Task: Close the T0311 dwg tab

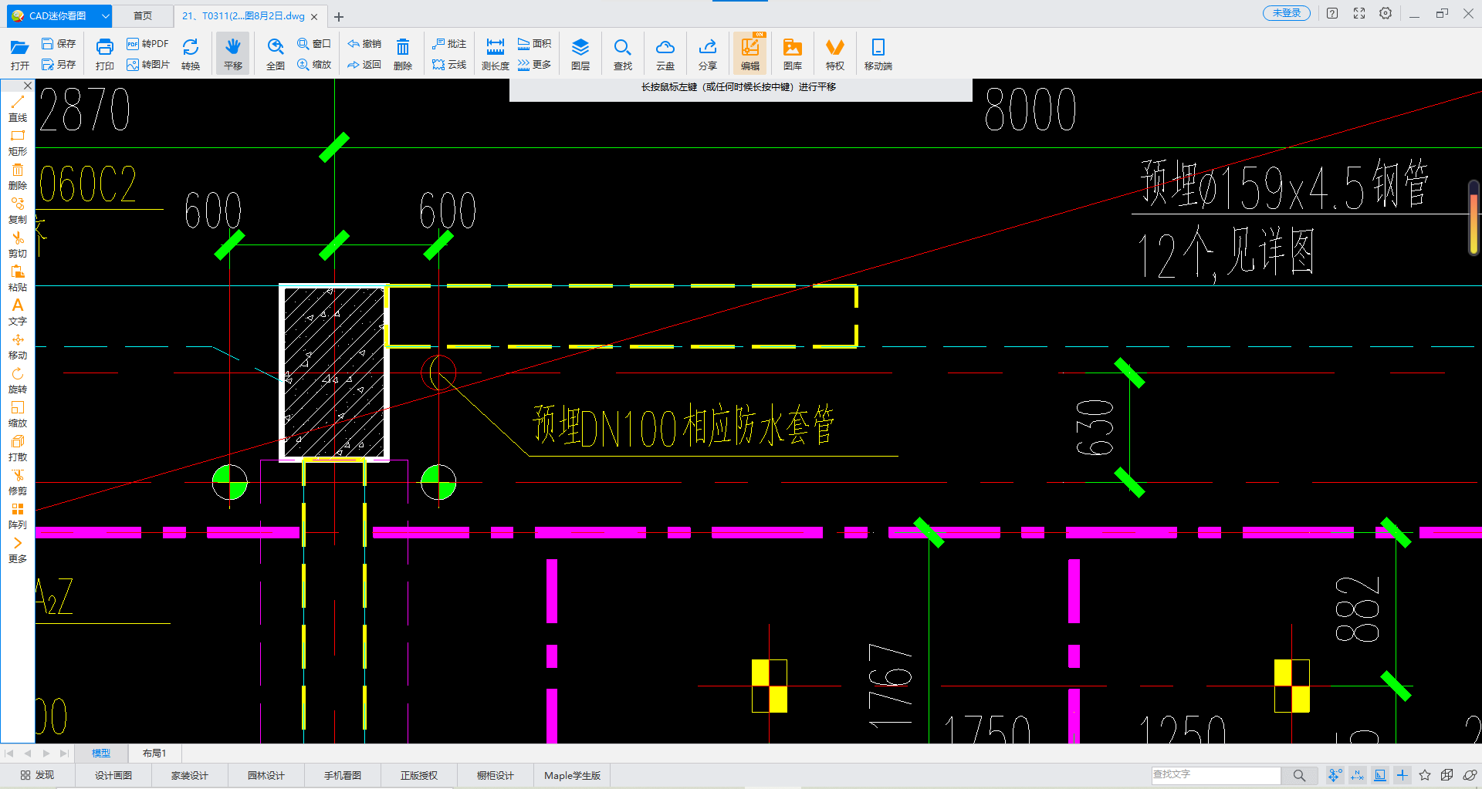Action: point(315,16)
